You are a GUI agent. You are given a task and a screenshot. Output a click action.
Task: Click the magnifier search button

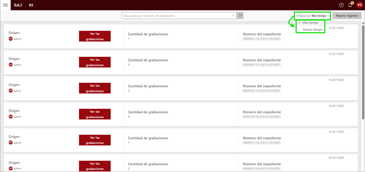(240, 16)
